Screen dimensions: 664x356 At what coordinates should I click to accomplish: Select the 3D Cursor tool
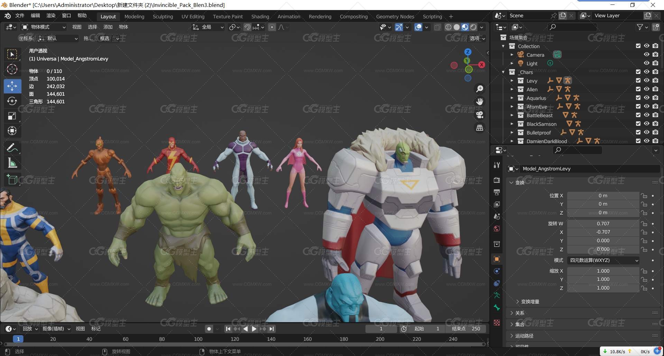click(12, 69)
